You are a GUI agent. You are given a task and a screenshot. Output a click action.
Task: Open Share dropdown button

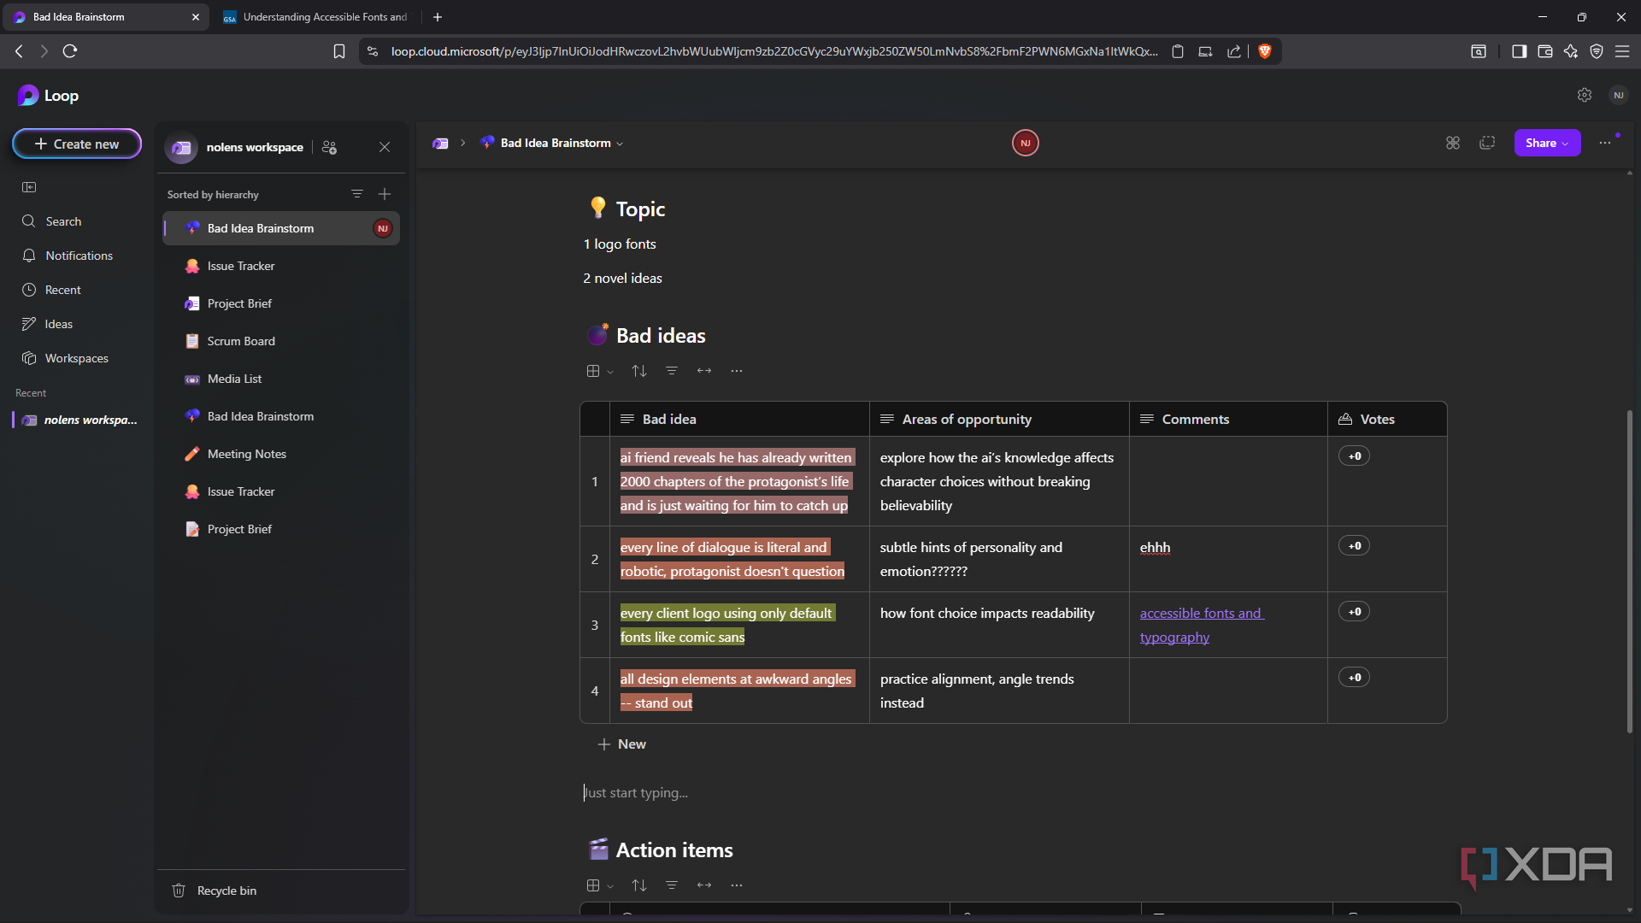1547,143
